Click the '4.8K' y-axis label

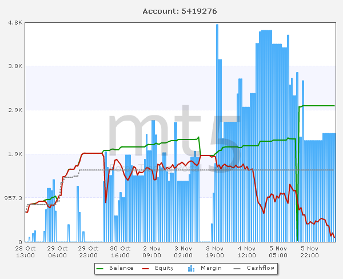[x=15, y=22]
